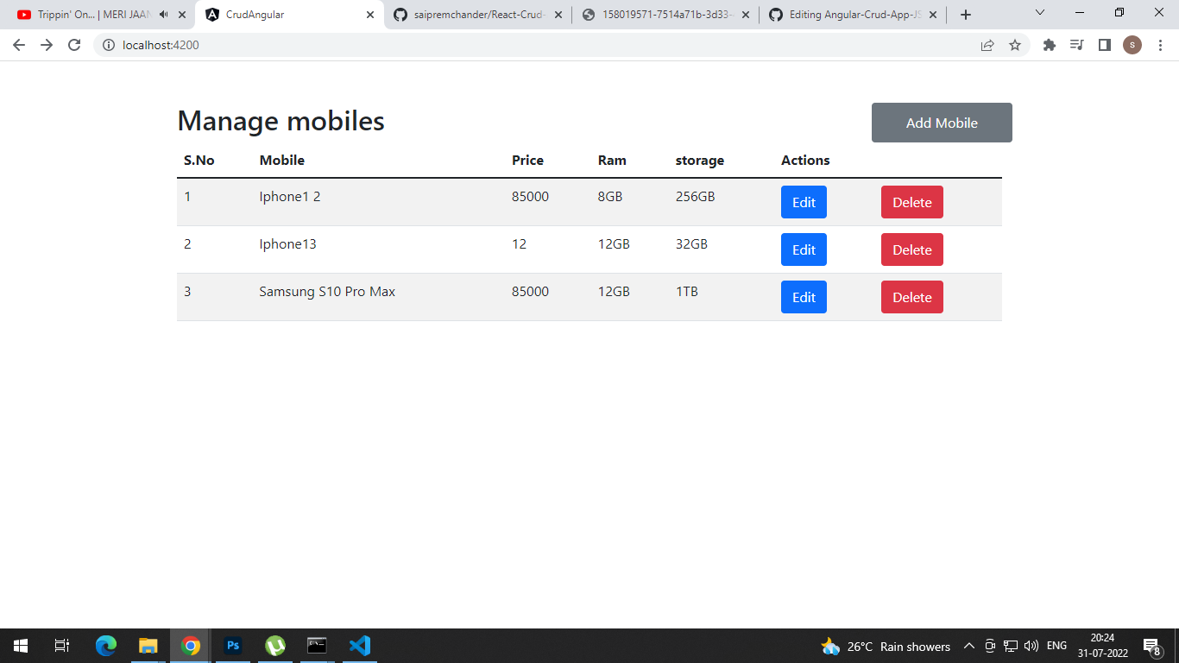The image size is (1179, 663).
Task: Open the weather widget showing Rain showers
Action: [886, 646]
